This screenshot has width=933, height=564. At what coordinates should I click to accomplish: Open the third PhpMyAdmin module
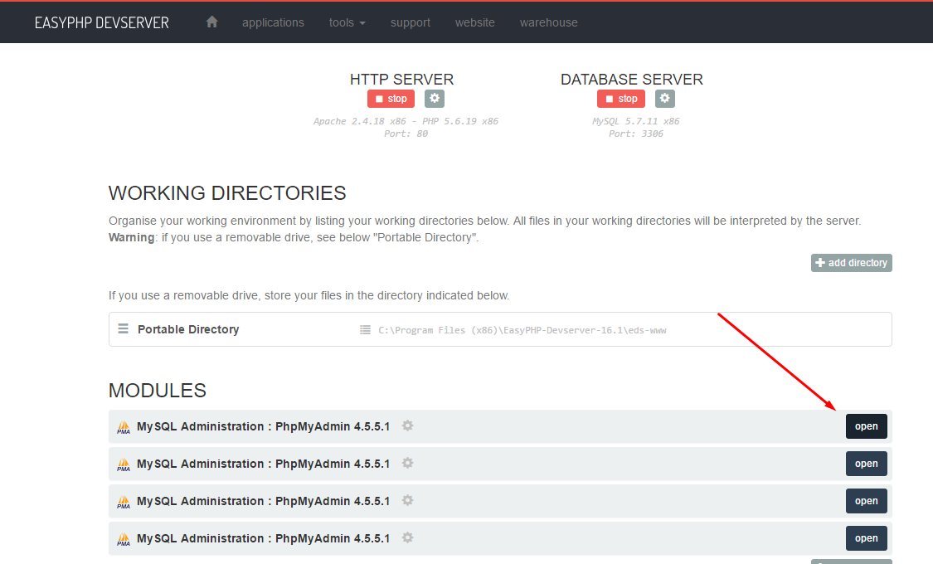point(867,501)
